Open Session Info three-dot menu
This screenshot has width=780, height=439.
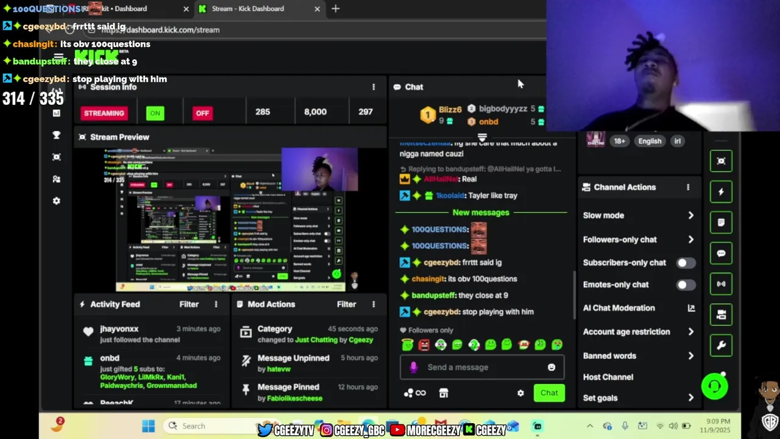coord(374,87)
